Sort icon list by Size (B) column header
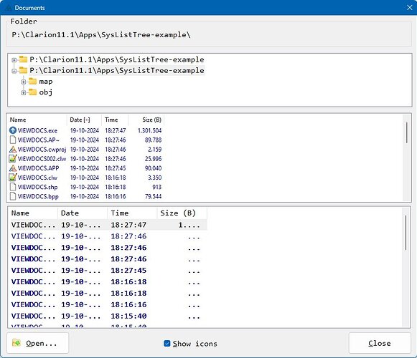This screenshot has height=358, width=417. [x=146, y=120]
